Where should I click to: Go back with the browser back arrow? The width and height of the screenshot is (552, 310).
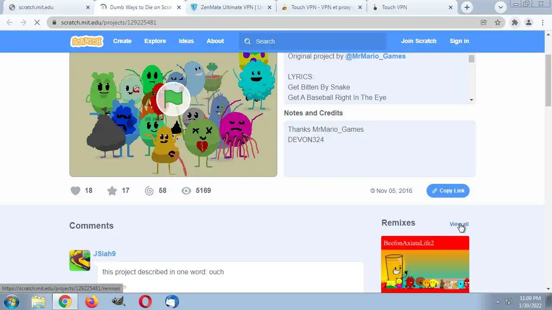[9, 22]
